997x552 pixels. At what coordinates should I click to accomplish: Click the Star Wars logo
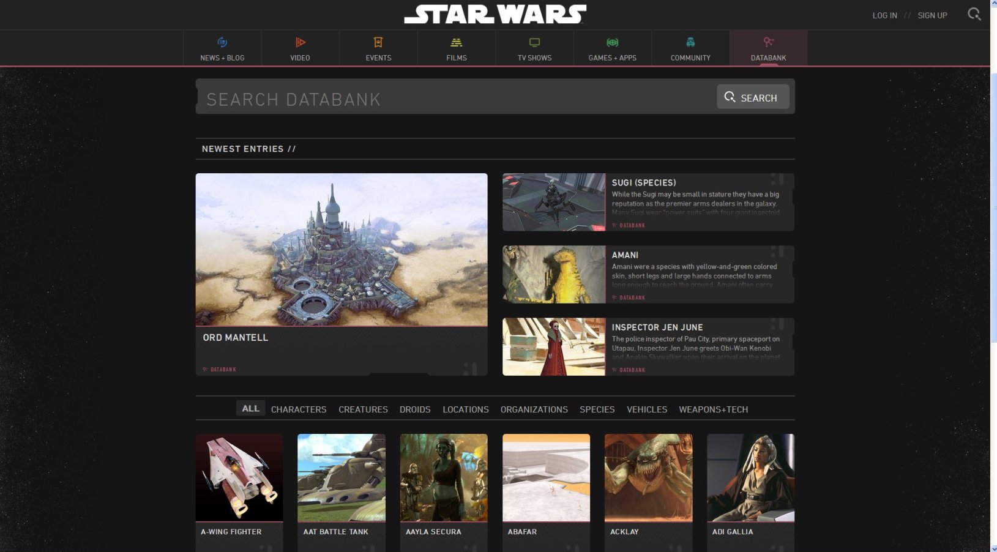tap(495, 14)
